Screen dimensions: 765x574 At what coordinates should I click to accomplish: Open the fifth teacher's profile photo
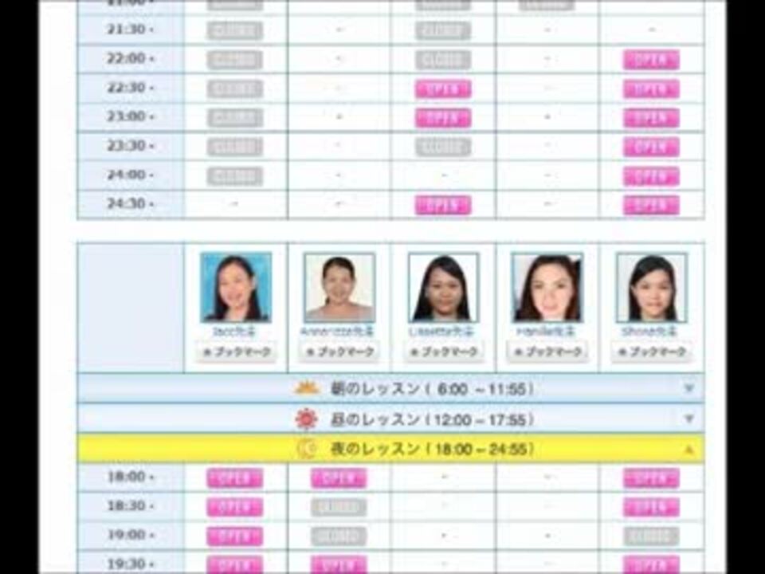(651, 287)
